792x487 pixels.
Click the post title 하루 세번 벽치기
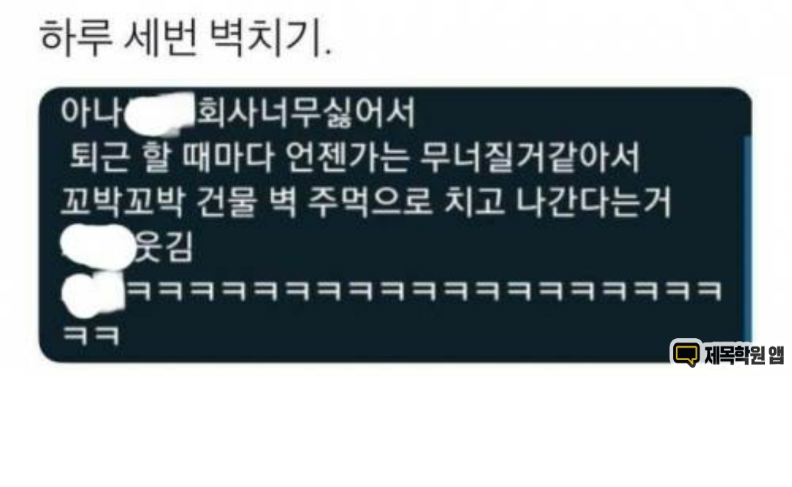tap(186, 38)
